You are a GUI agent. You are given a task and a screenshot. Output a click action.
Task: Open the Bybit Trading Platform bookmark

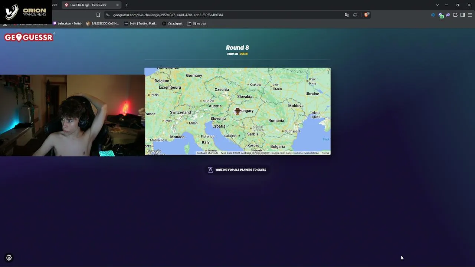[x=141, y=23]
